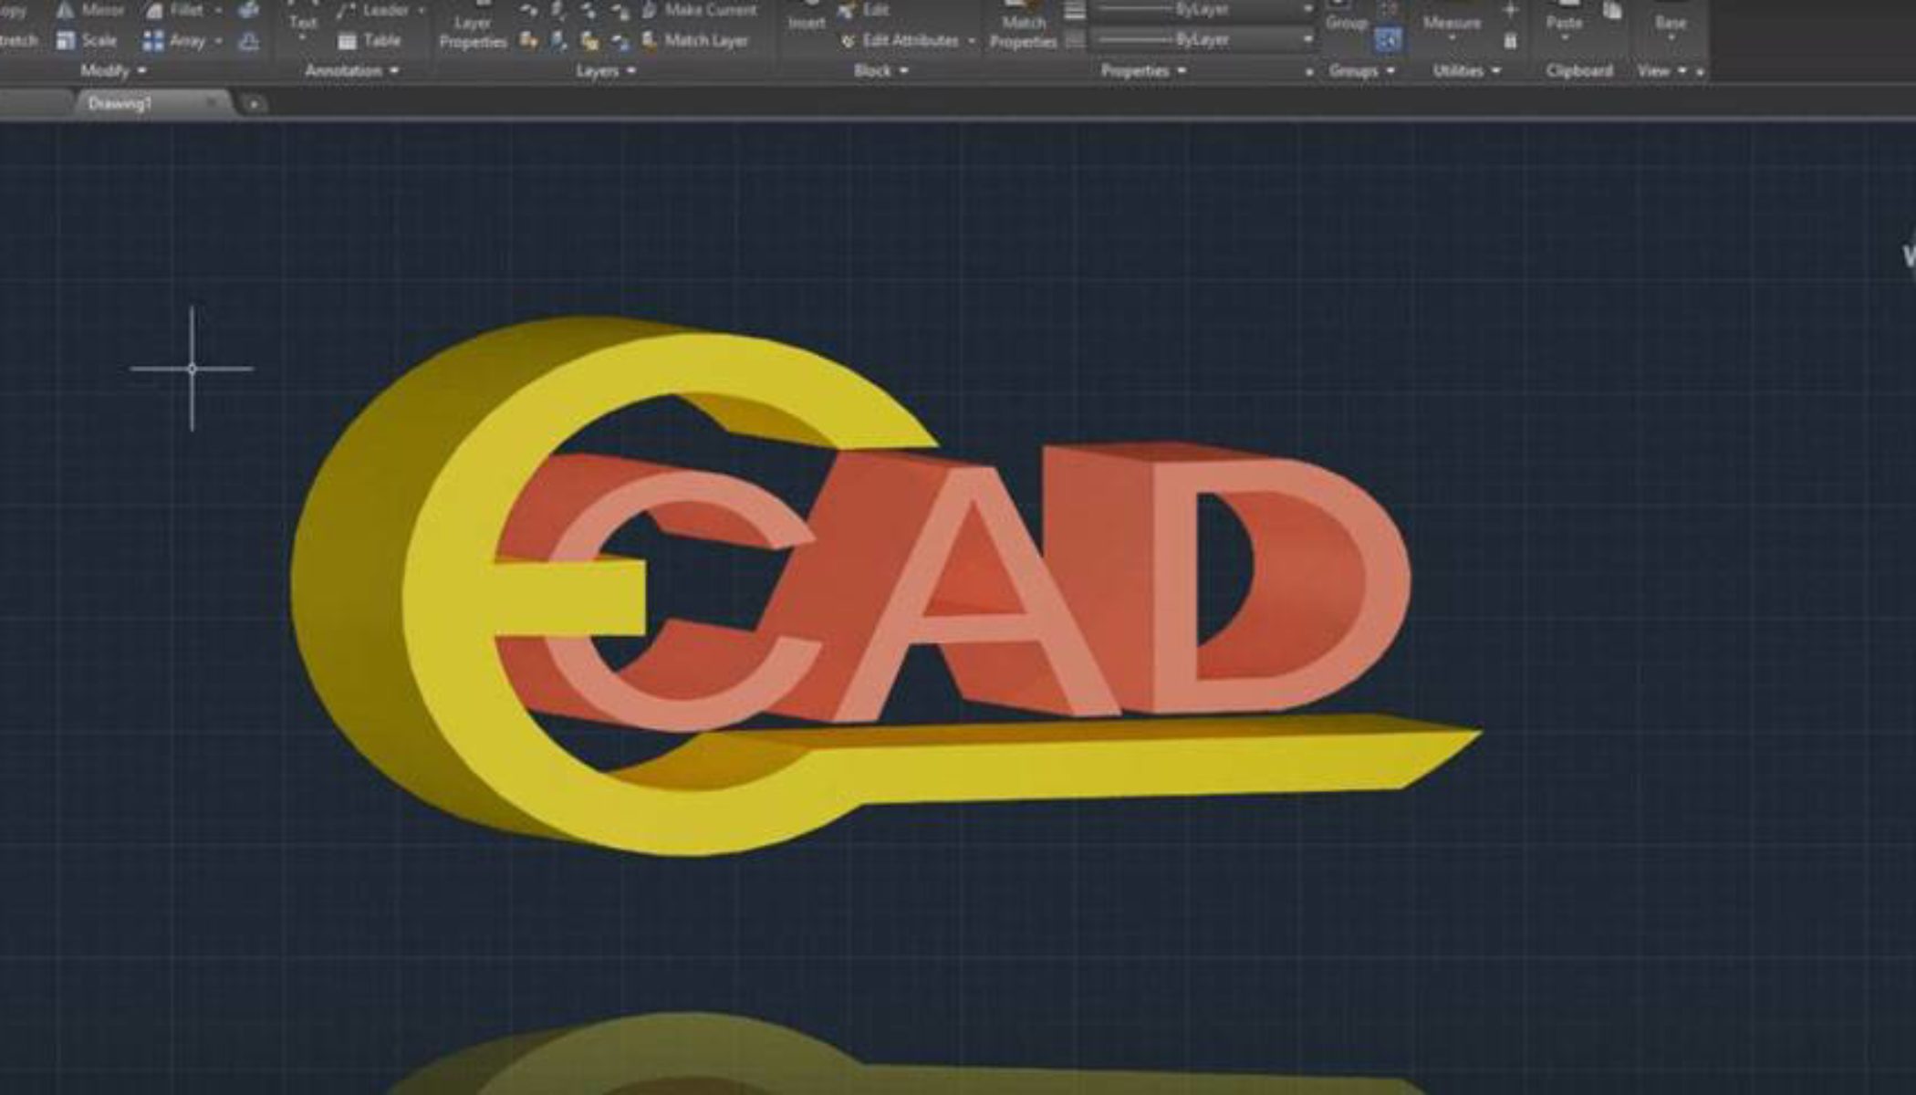
Task: Toggle the highlighted group selection button
Action: click(x=1387, y=39)
